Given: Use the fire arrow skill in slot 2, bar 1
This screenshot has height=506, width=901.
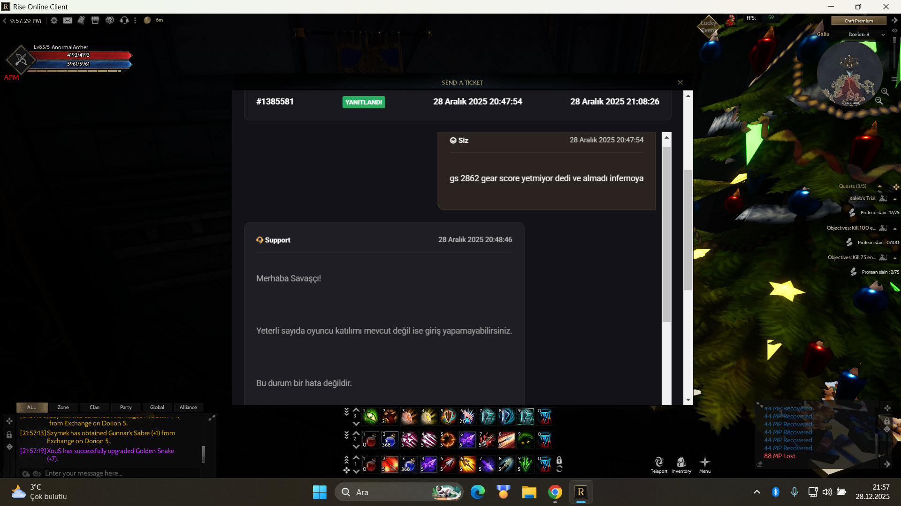Looking at the screenshot, I should click(389, 464).
